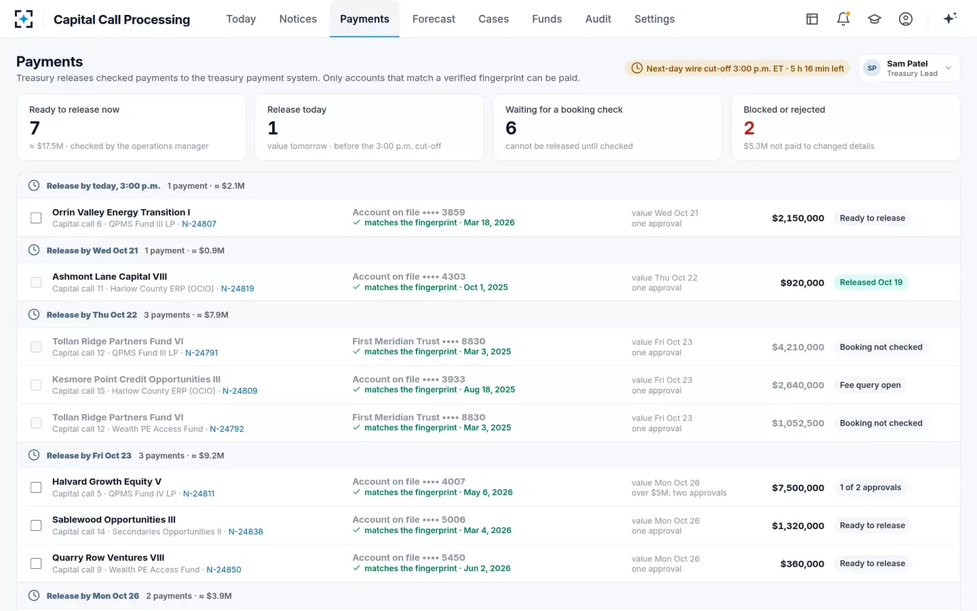This screenshot has height=611, width=977.
Task: Switch to the Funds tab
Action: [547, 19]
